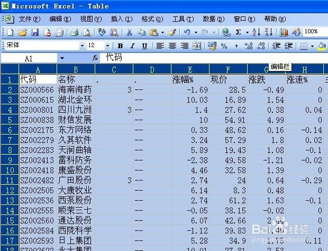The width and height of the screenshot is (328, 251).
Task: Select the Format Painter brush
Action: (172, 32)
